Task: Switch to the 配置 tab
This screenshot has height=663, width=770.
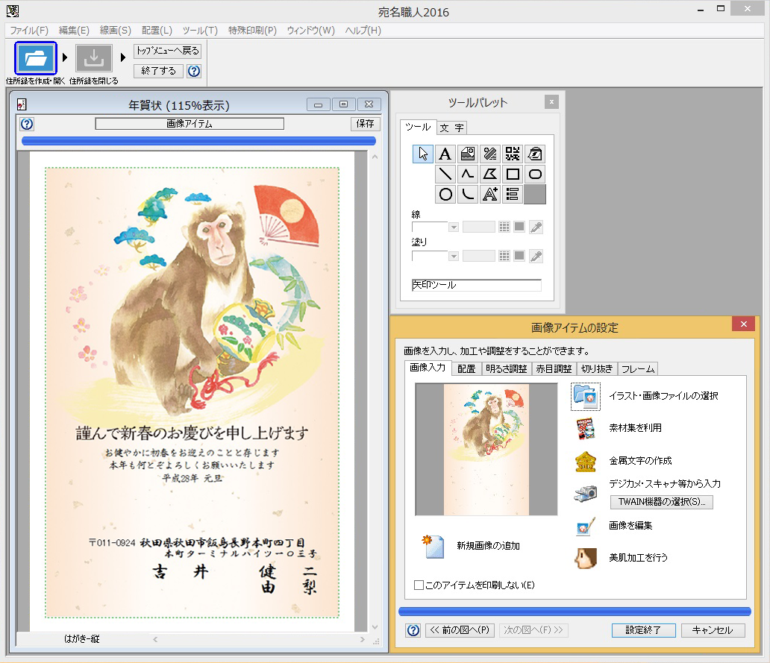Action: coord(466,369)
